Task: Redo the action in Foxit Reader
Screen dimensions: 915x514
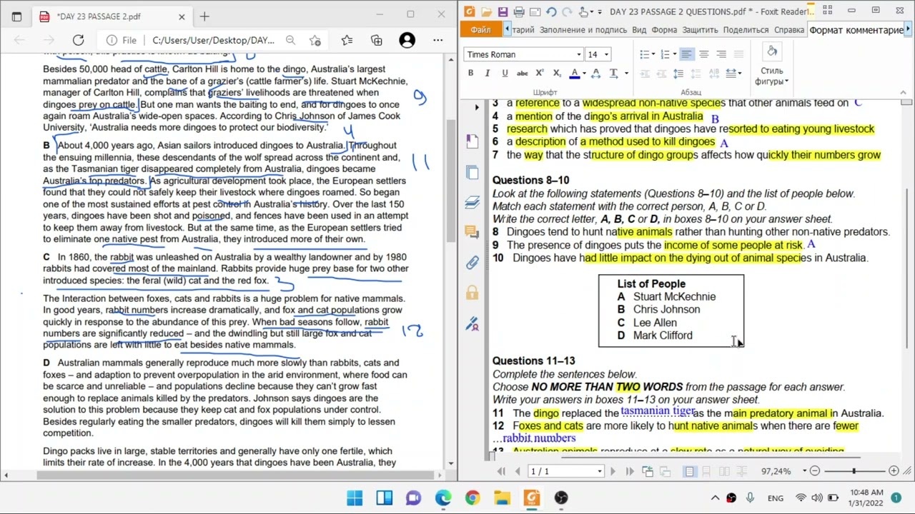Action: coord(567,11)
